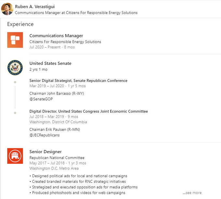Click bullet 'Designed political ads for local and national campaigns'
Image resolution: width=221 pixels, height=199 pixels.
coord(78,176)
